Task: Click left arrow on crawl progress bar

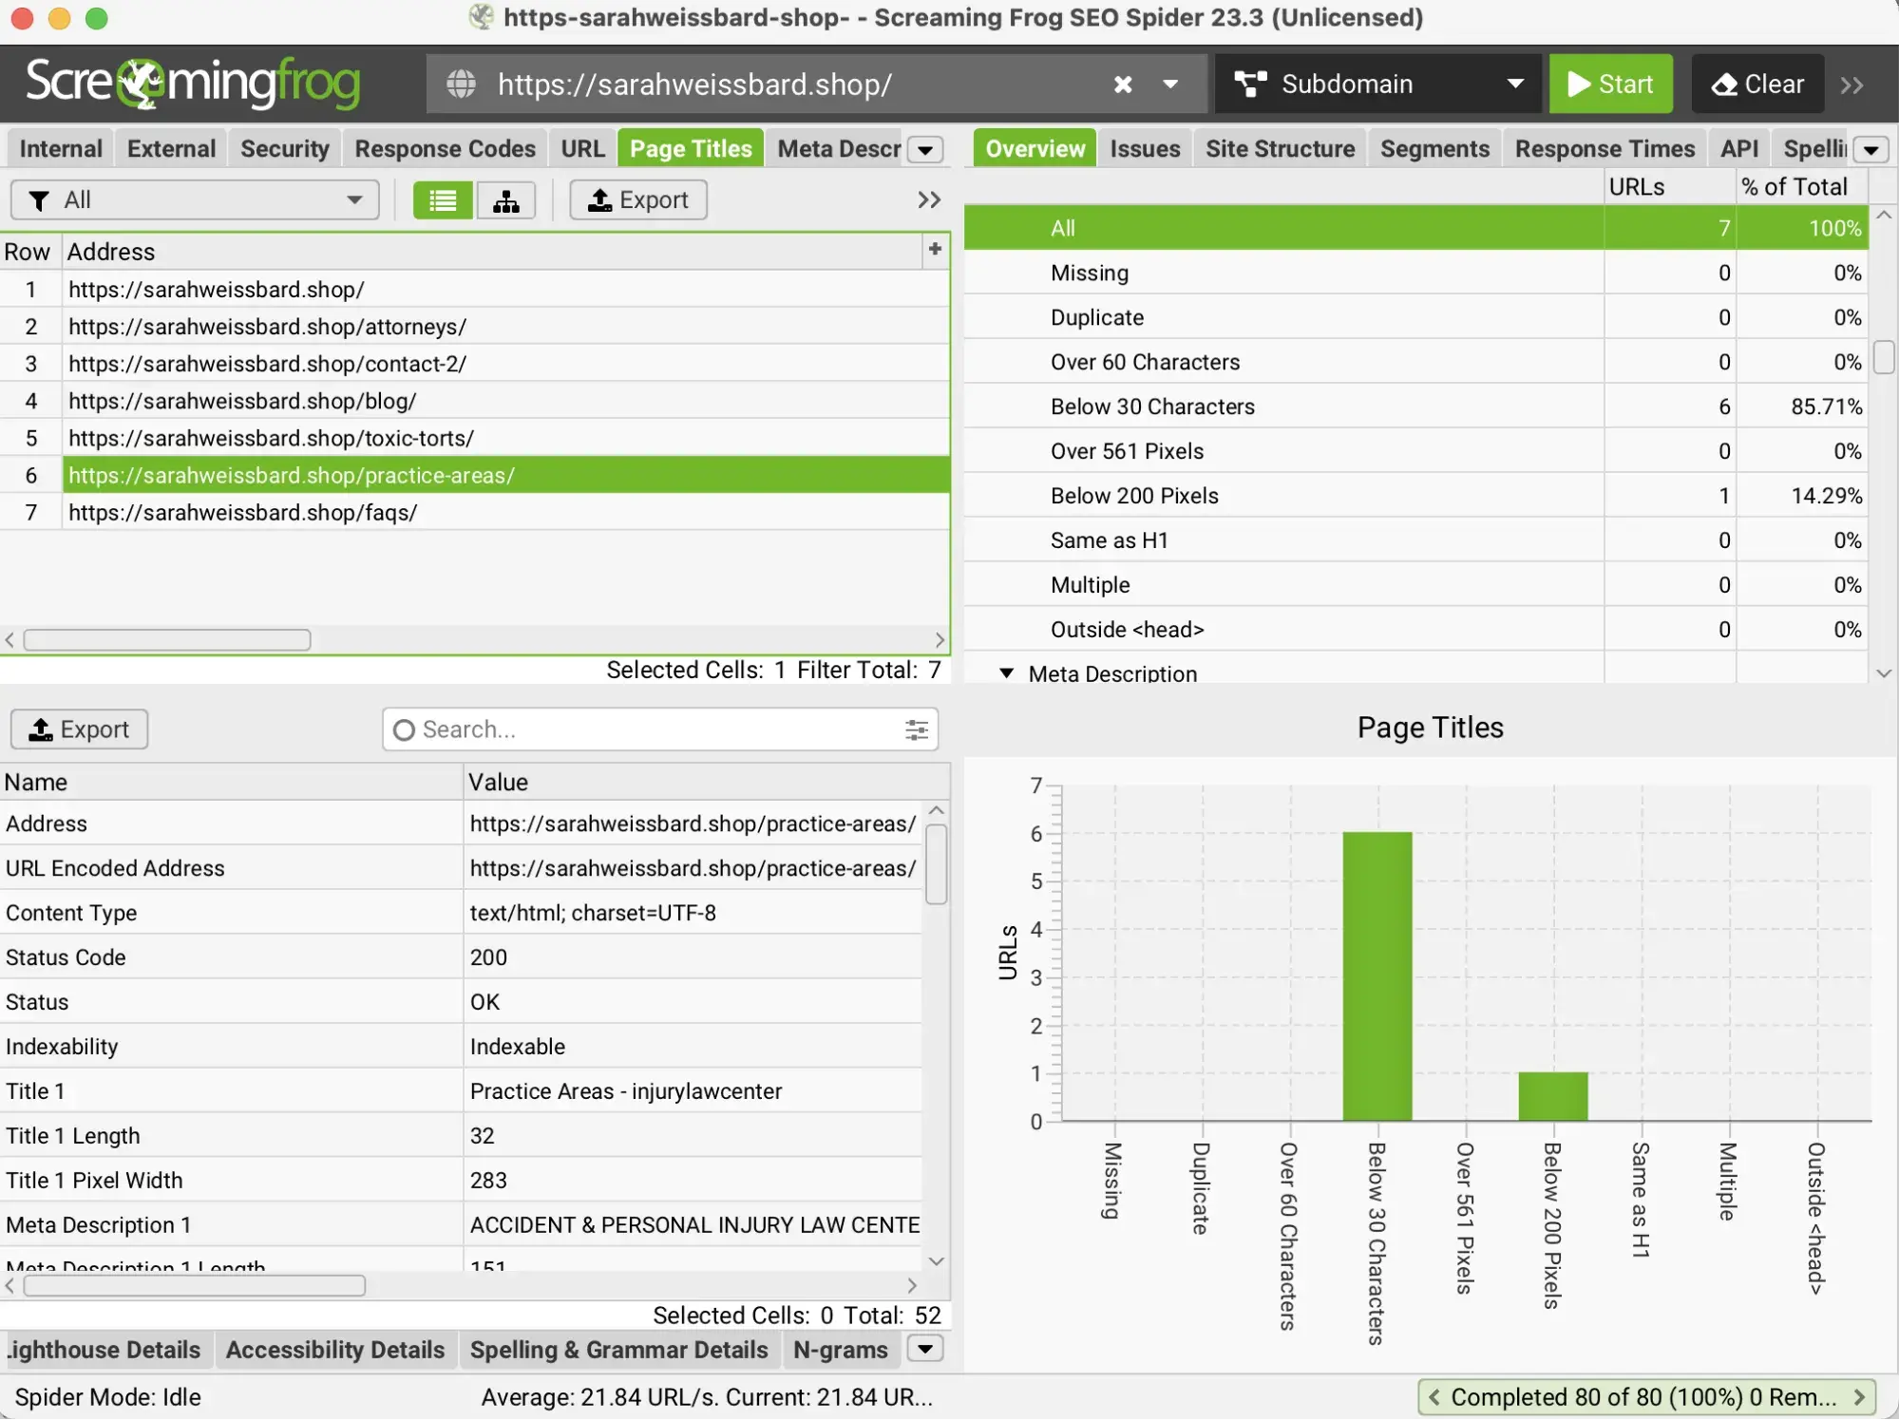Action: point(1434,1398)
